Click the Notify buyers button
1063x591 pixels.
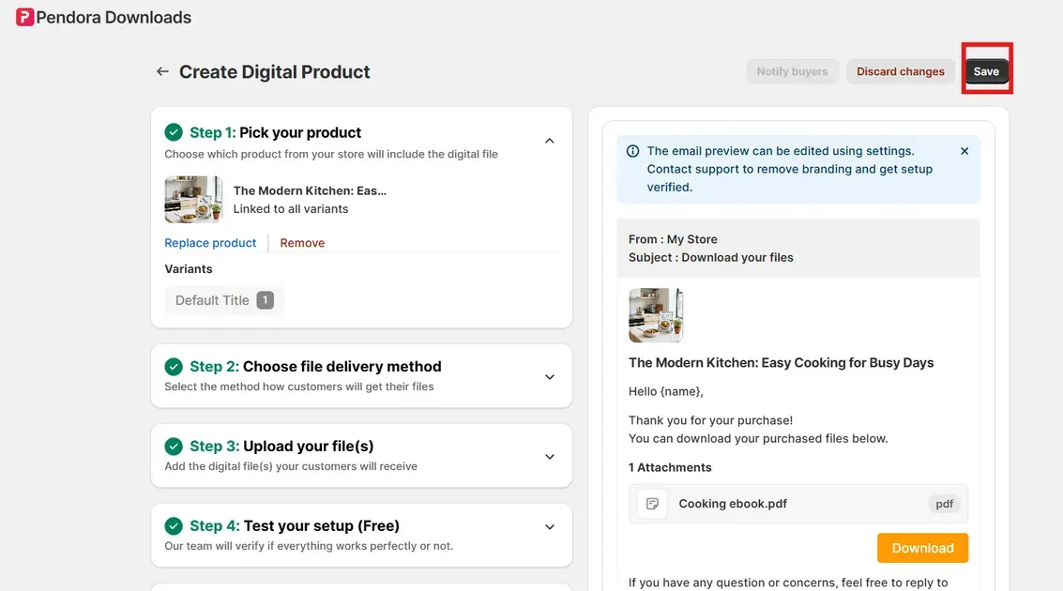point(792,71)
